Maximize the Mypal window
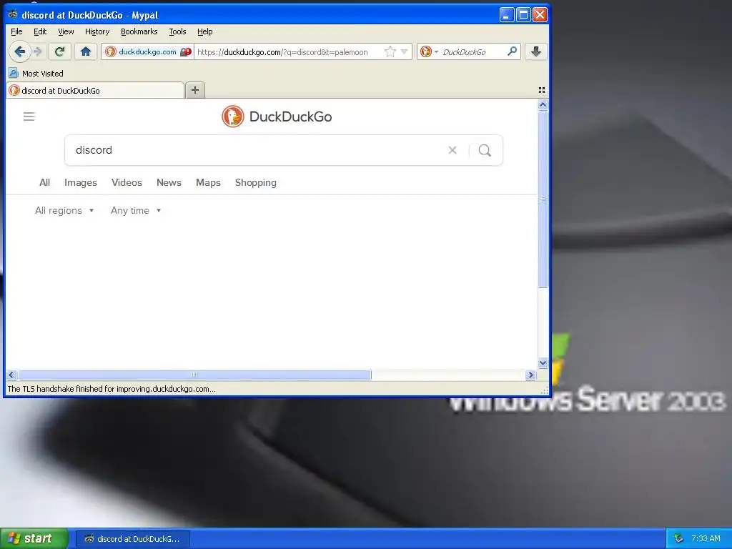Viewport: 732px width, 549px height. click(523, 15)
